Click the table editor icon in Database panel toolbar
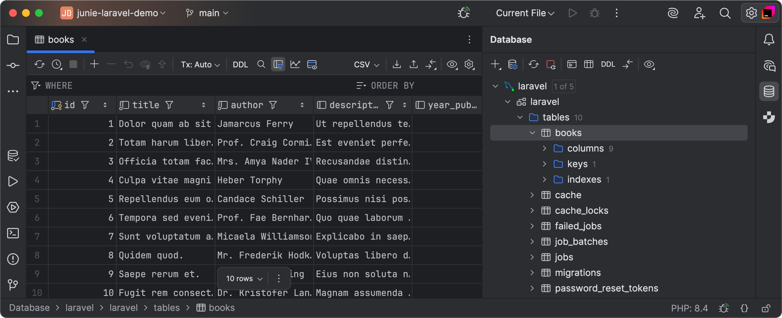Screen dimensions: 782x318 point(589,64)
